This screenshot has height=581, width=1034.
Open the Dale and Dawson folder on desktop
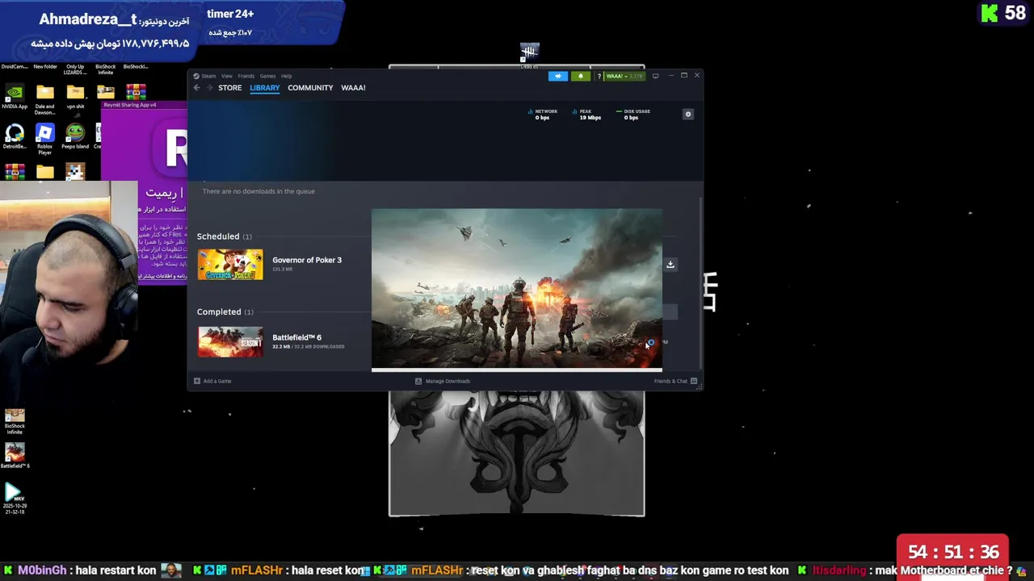point(44,99)
